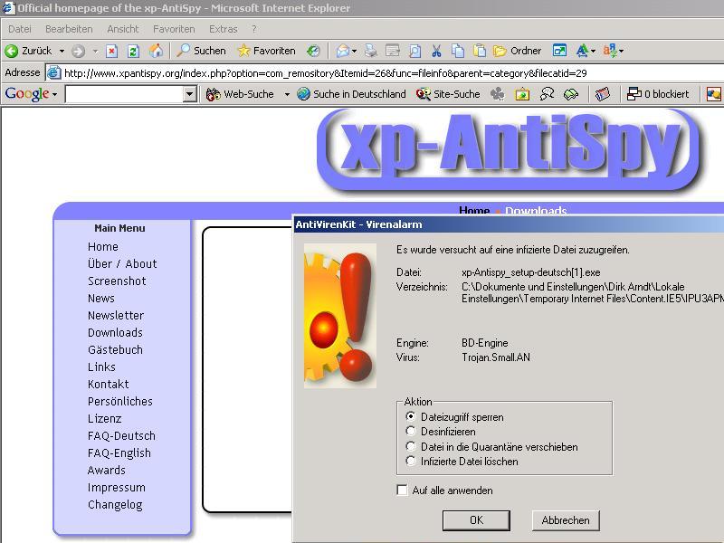Open the Downloads link in main menu
The width and height of the screenshot is (724, 543).
point(116,332)
